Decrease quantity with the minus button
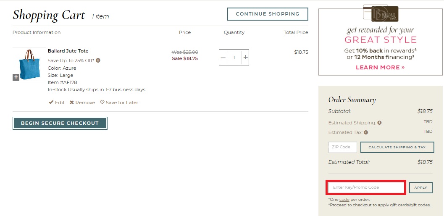Image resolution: width=444 pixels, height=216 pixels. (x=223, y=58)
